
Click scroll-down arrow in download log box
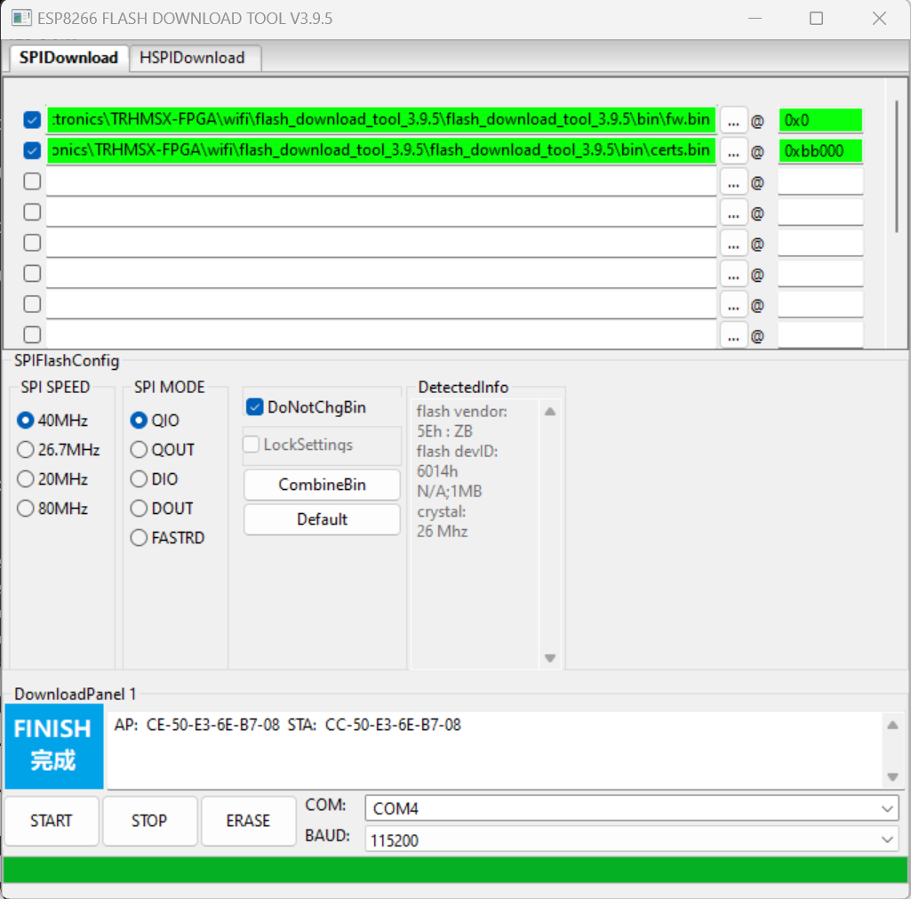[892, 777]
